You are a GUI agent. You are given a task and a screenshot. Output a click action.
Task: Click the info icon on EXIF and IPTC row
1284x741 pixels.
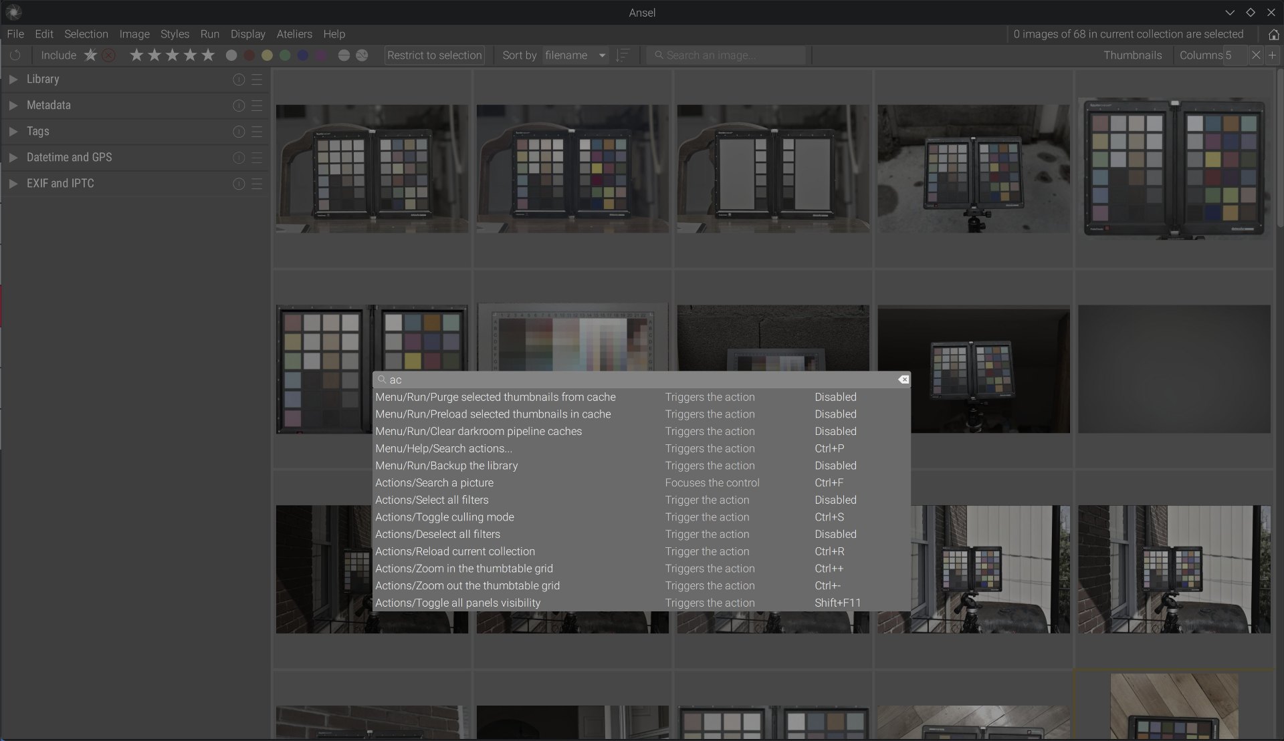point(239,184)
